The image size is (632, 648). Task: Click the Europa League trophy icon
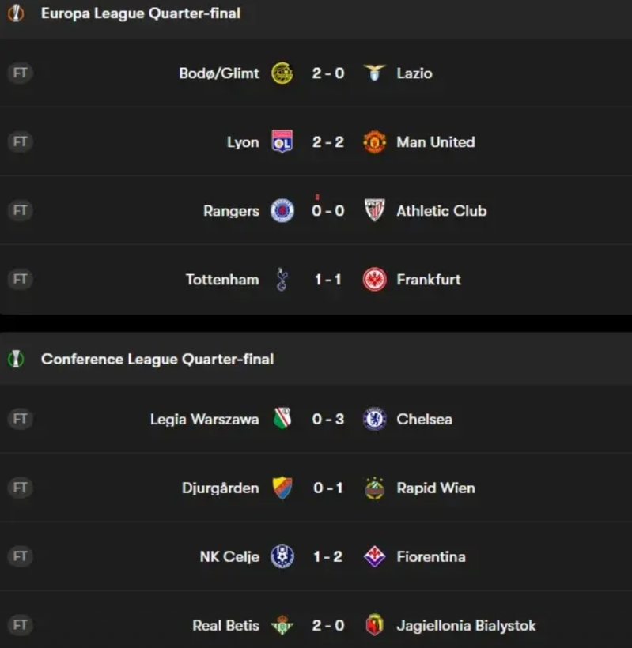point(16,13)
